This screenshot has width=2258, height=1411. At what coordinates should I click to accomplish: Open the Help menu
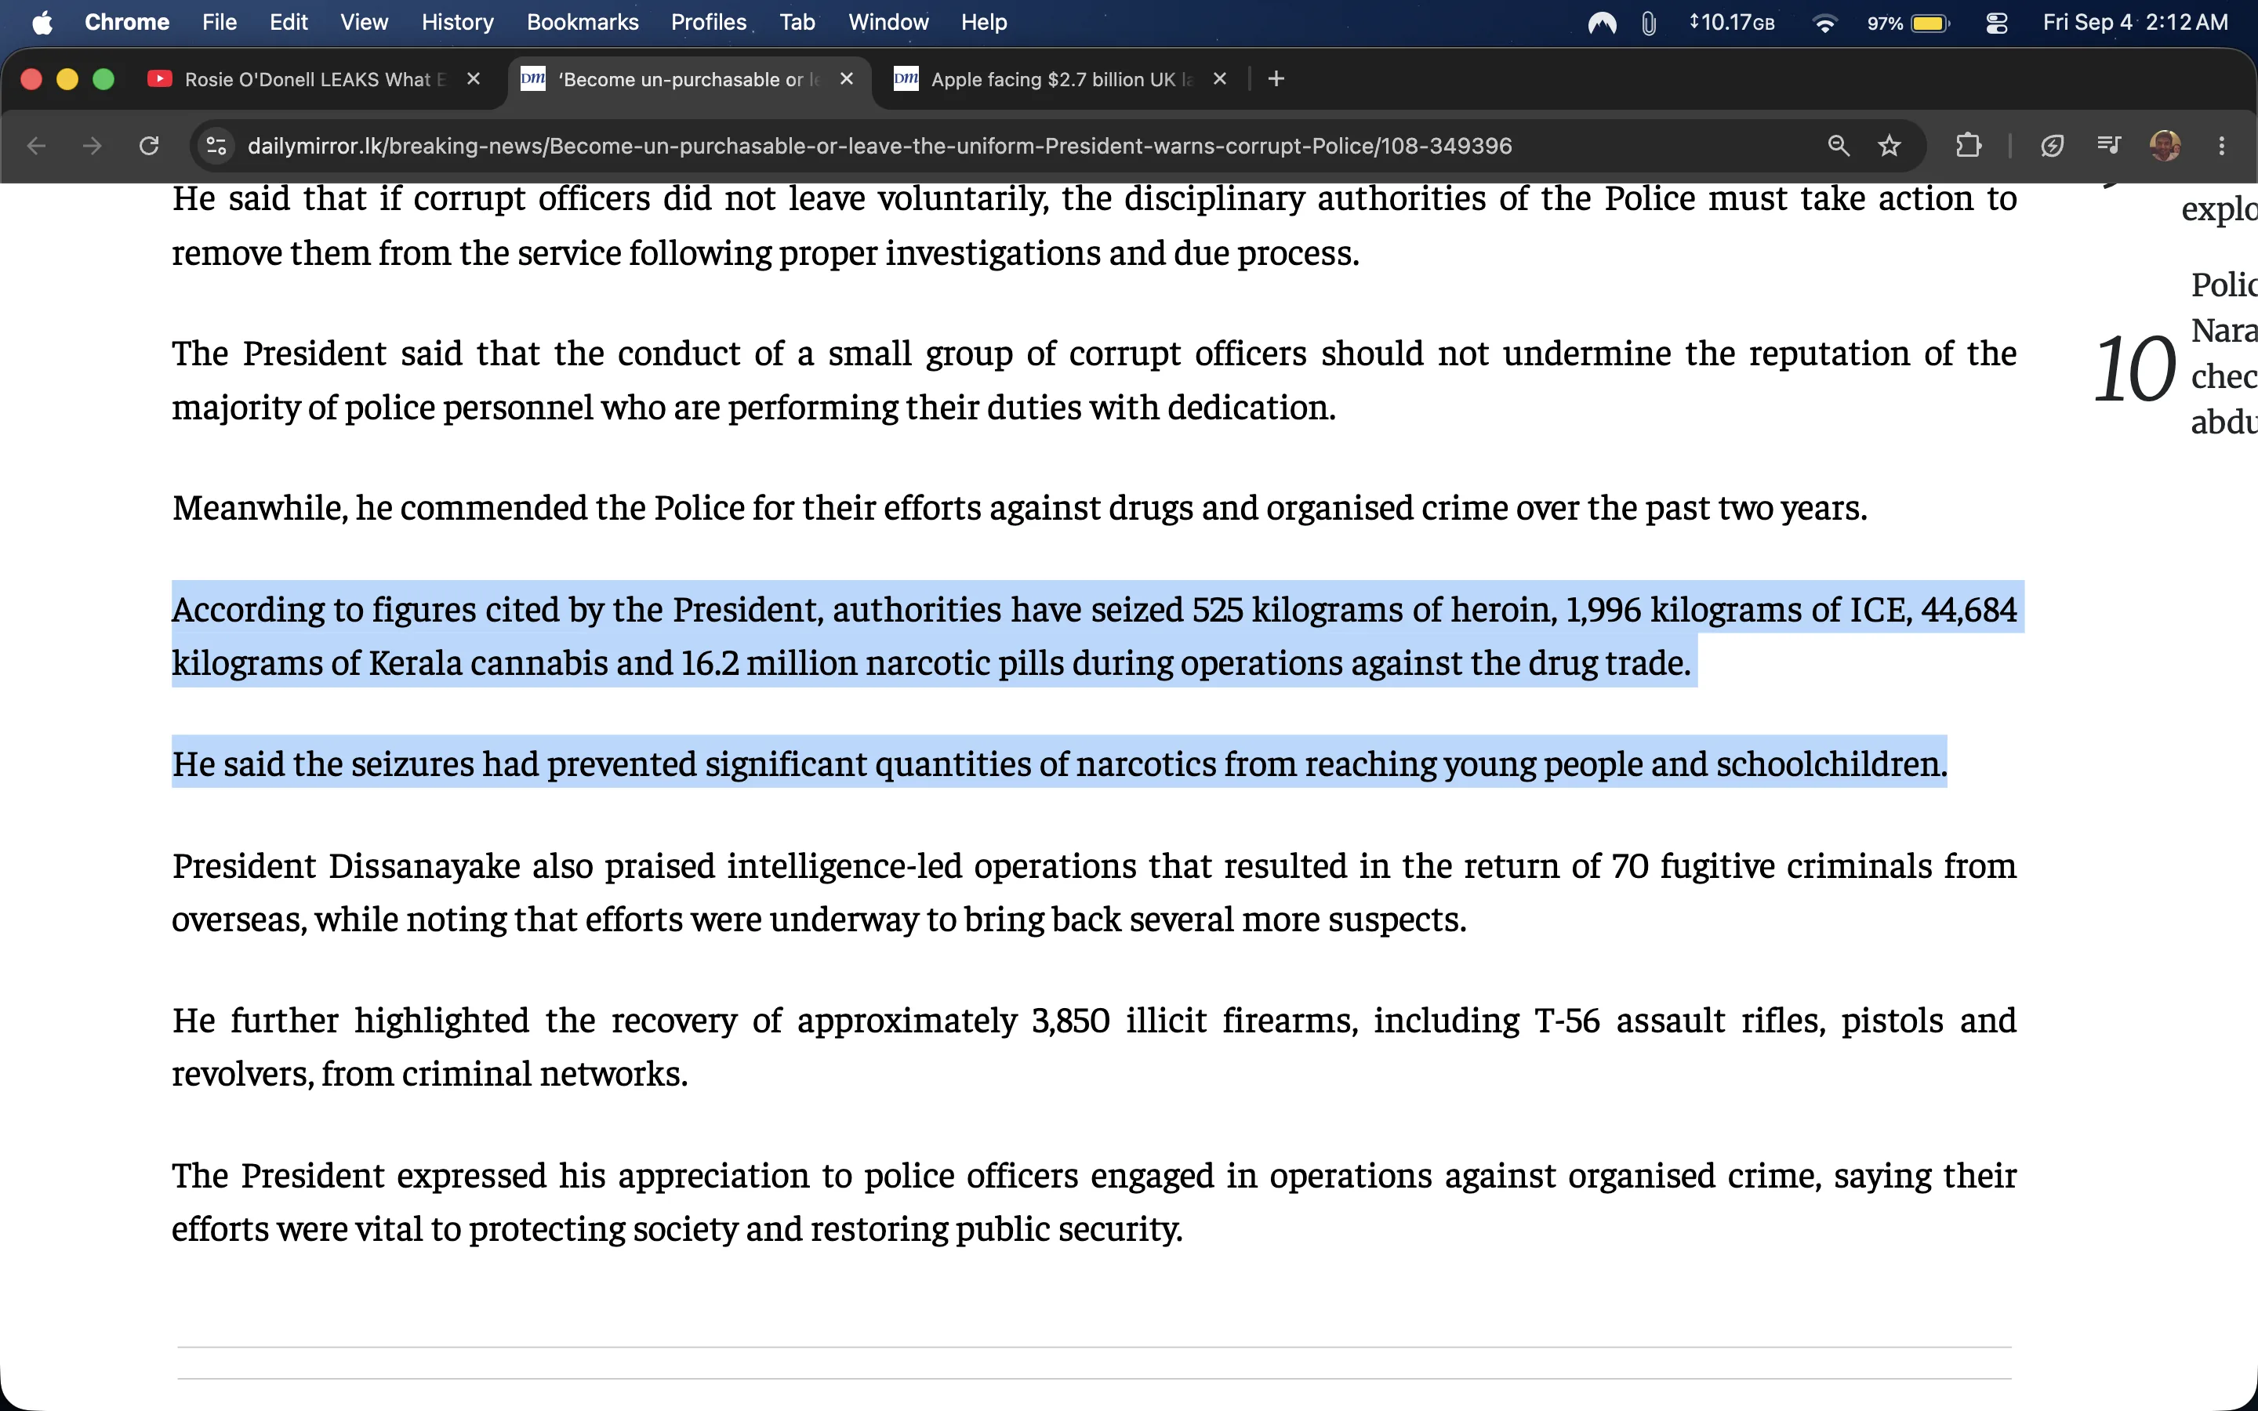(983, 23)
